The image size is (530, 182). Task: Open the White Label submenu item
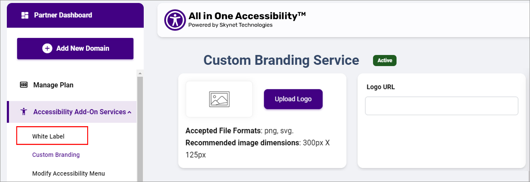tap(48, 136)
